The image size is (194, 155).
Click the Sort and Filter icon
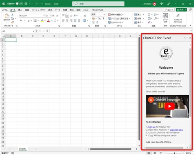pos(156,14)
